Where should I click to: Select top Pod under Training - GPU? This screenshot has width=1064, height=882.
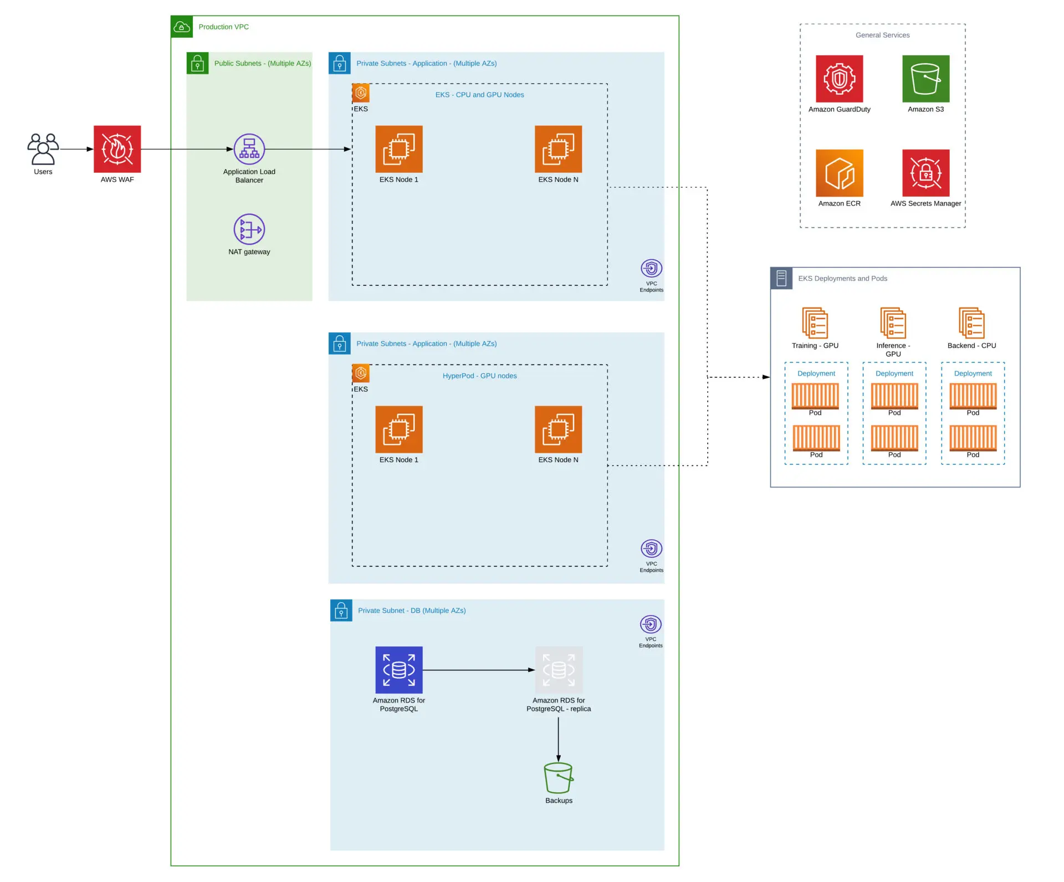[816, 396]
